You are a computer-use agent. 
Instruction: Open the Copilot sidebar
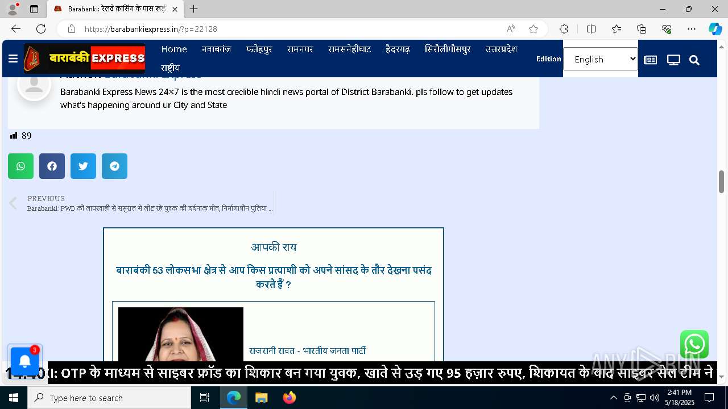click(715, 29)
